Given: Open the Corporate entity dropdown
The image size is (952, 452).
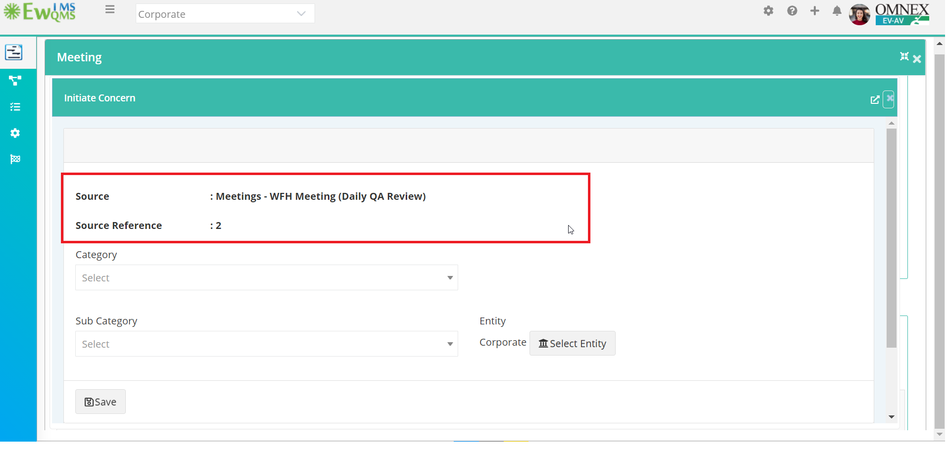Looking at the screenshot, I should (225, 14).
